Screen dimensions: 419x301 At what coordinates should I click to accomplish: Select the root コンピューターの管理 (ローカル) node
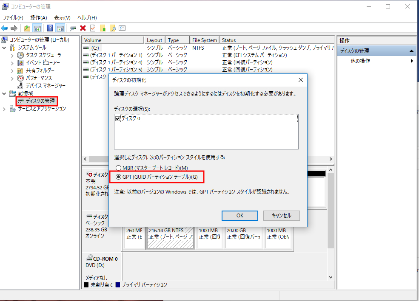pos(40,40)
